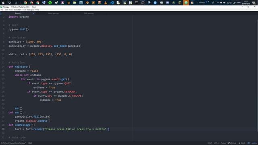Screen dimensions: 258x145
Task: Open the File menu
Action: 2,10
